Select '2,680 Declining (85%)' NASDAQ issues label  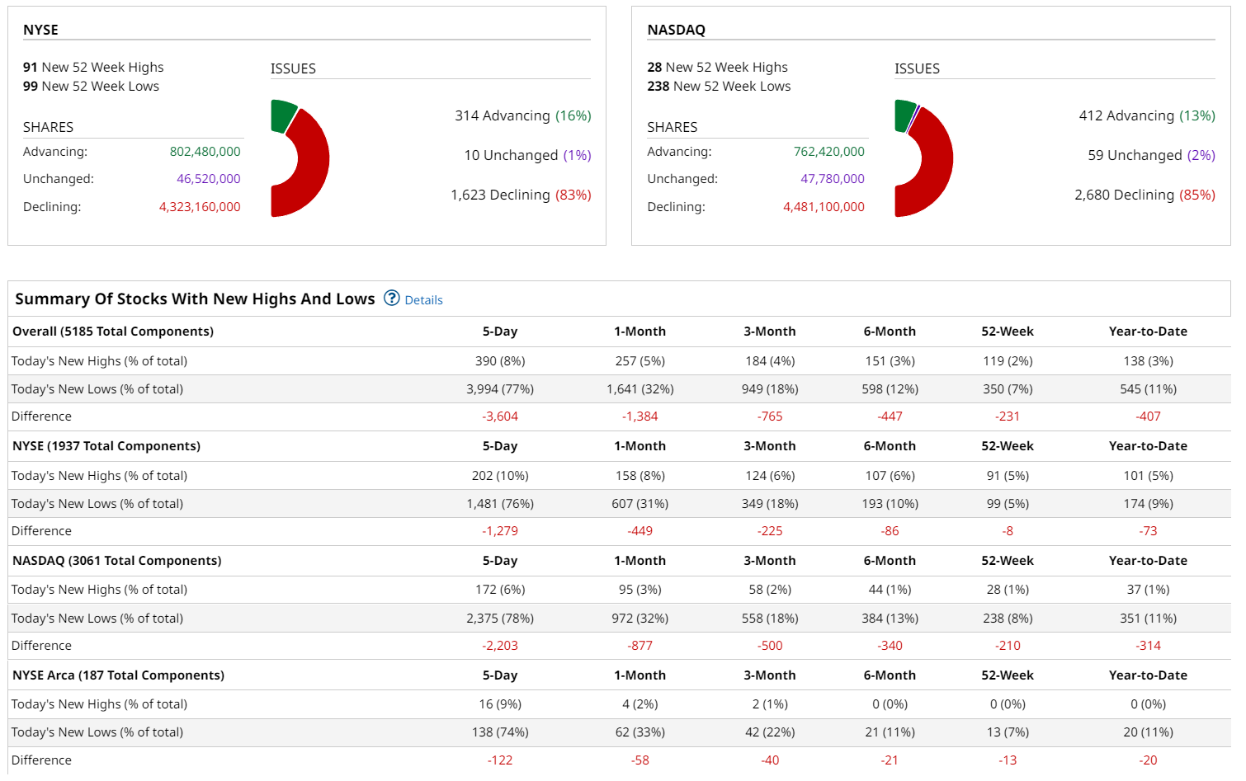tap(1145, 195)
